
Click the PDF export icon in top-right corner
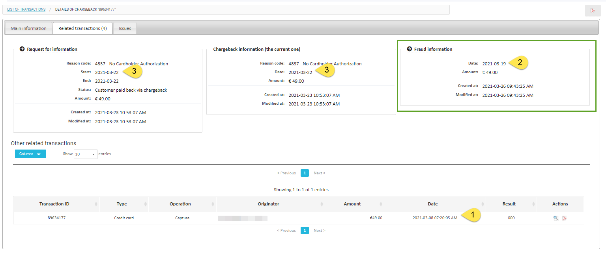tap(593, 11)
